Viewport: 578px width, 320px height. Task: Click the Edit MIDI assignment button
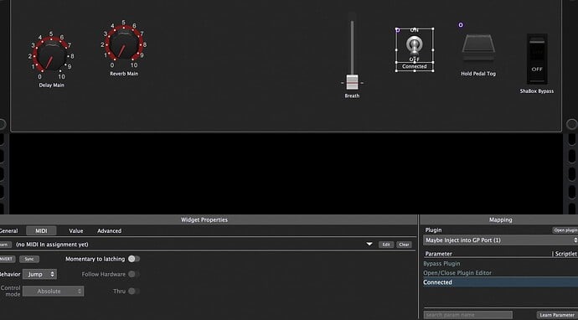(386, 245)
